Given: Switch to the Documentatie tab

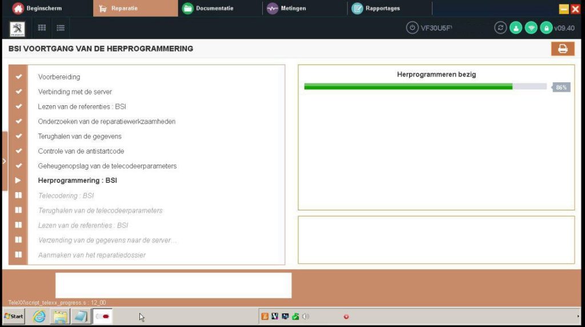Looking at the screenshot, I should pyautogui.click(x=211, y=9).
